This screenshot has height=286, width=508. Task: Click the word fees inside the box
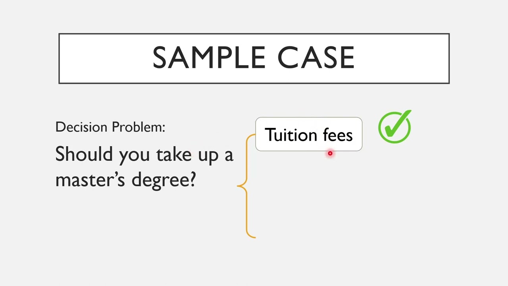pos(338,135)
